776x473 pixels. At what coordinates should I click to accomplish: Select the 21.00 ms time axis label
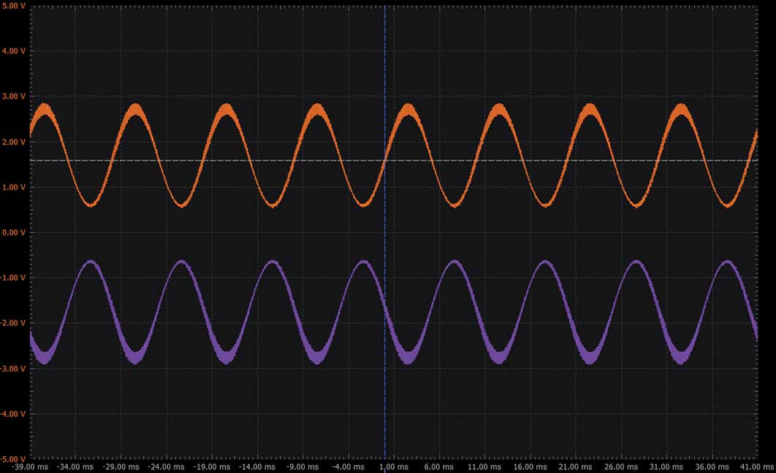[576, 466]
